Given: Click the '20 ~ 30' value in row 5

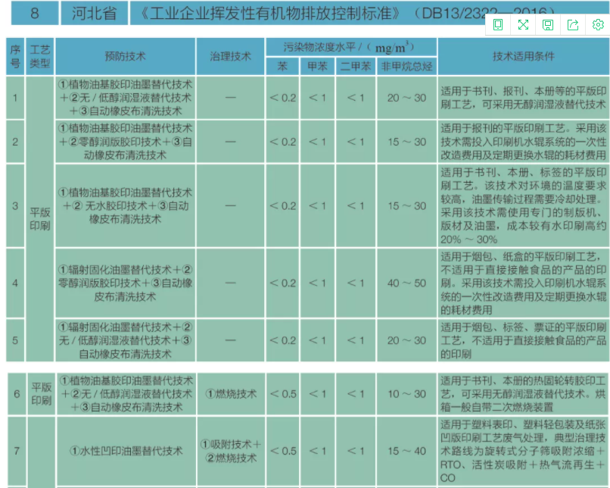Looking at the screenshot, I should (406, 340).
